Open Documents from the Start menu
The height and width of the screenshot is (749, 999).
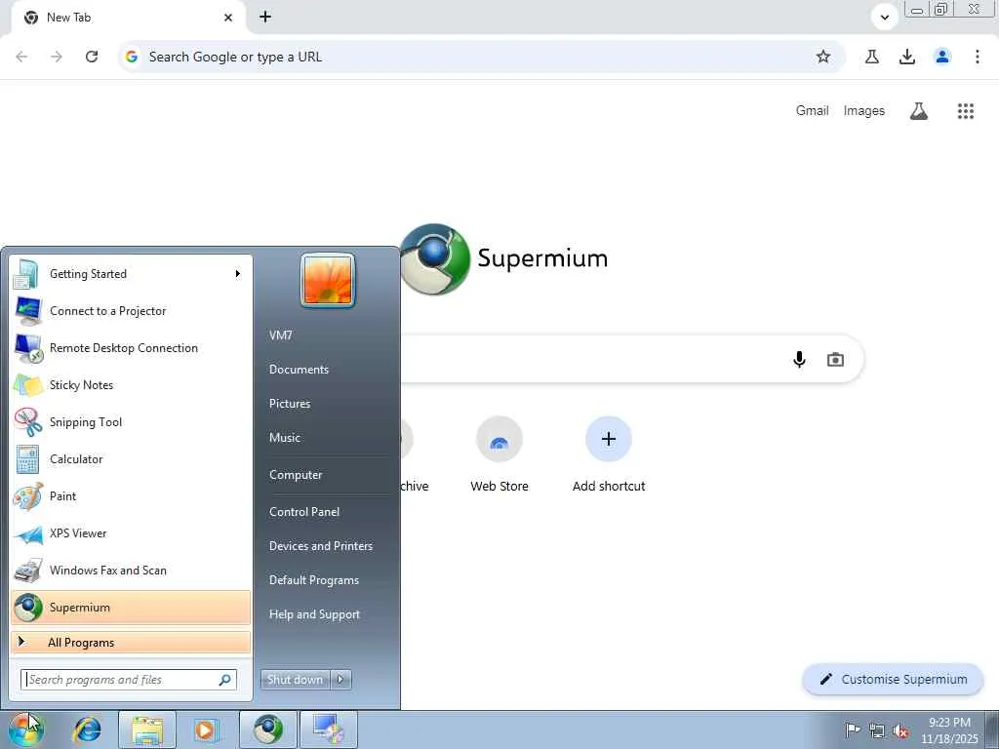(x=299, y=370)
